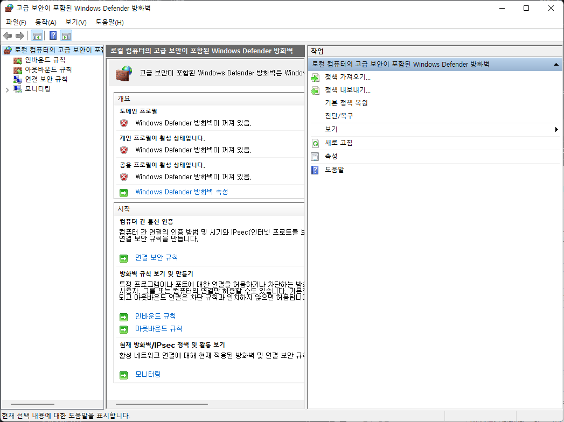Viewport: 564px width, 422px height.
Task: Click red shield icon under 공용 프로필
Action: coord(124,177)
